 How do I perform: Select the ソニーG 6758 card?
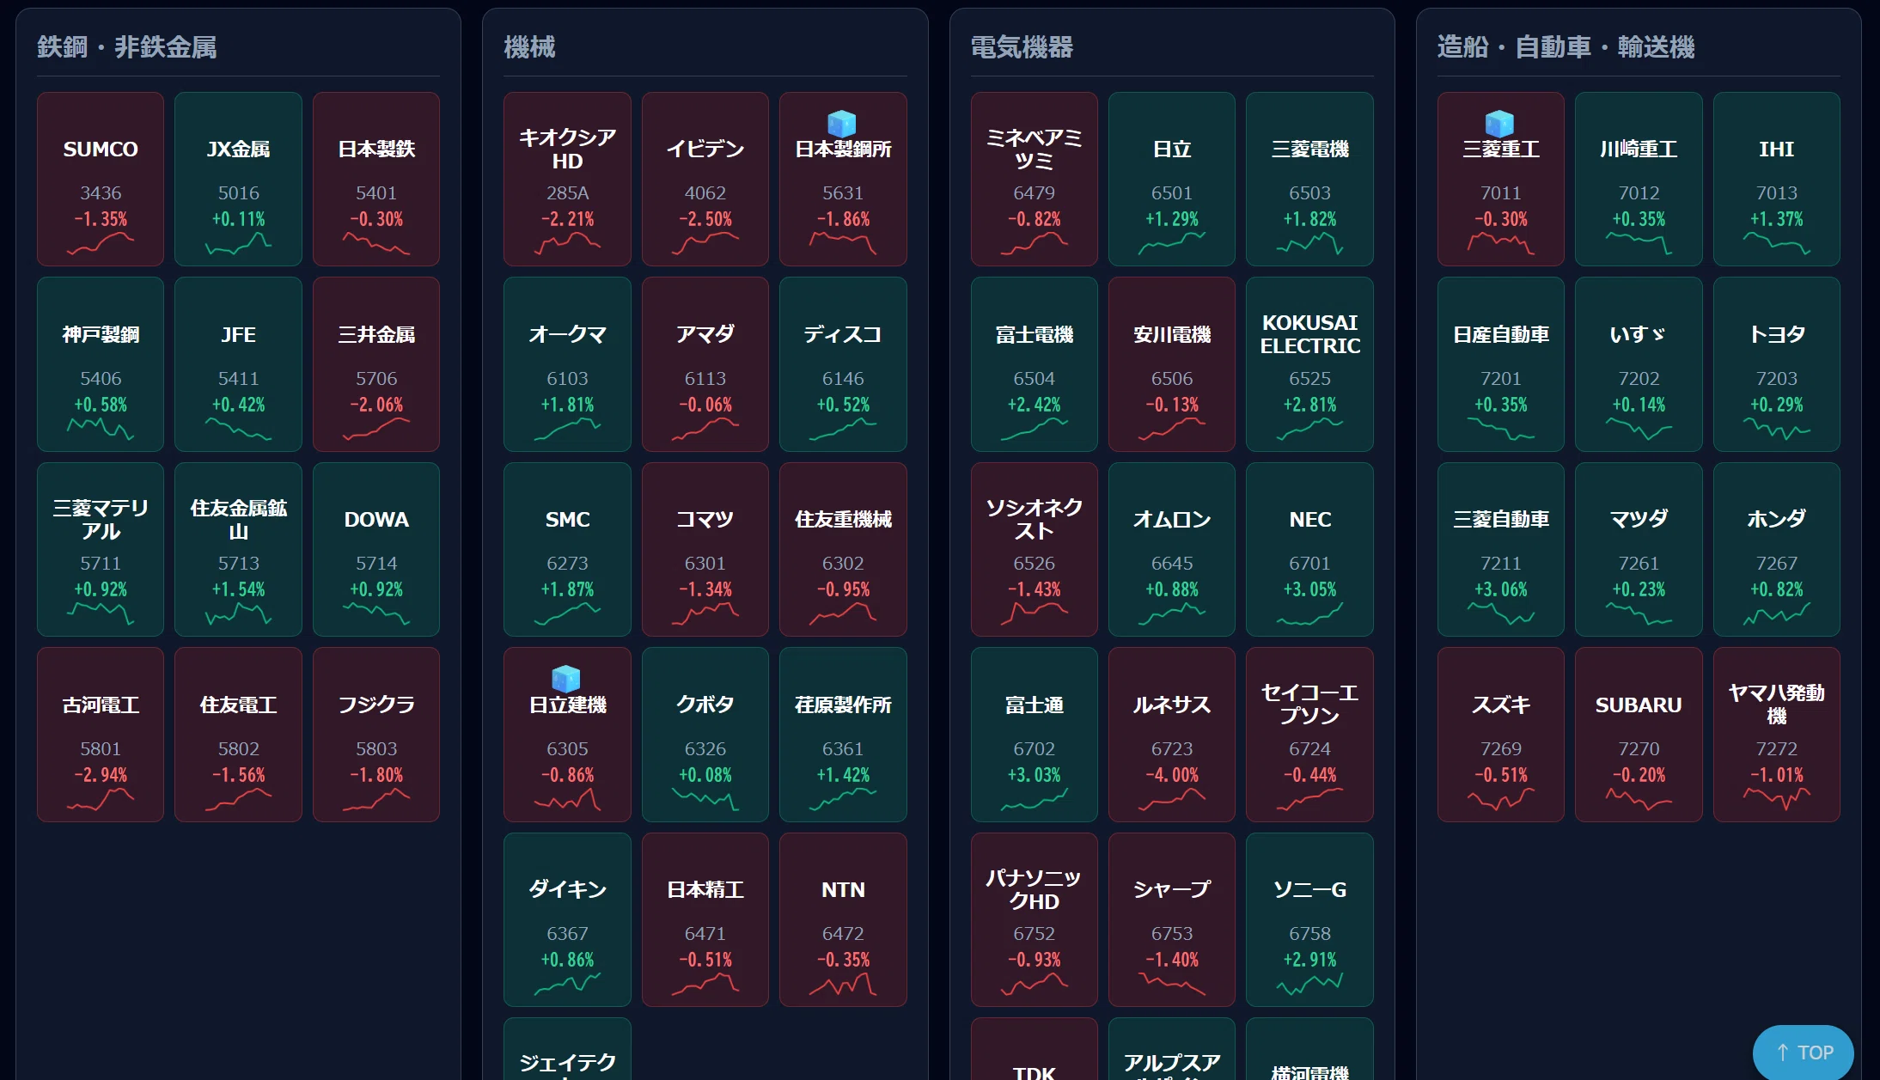[x=1309, y=919]
